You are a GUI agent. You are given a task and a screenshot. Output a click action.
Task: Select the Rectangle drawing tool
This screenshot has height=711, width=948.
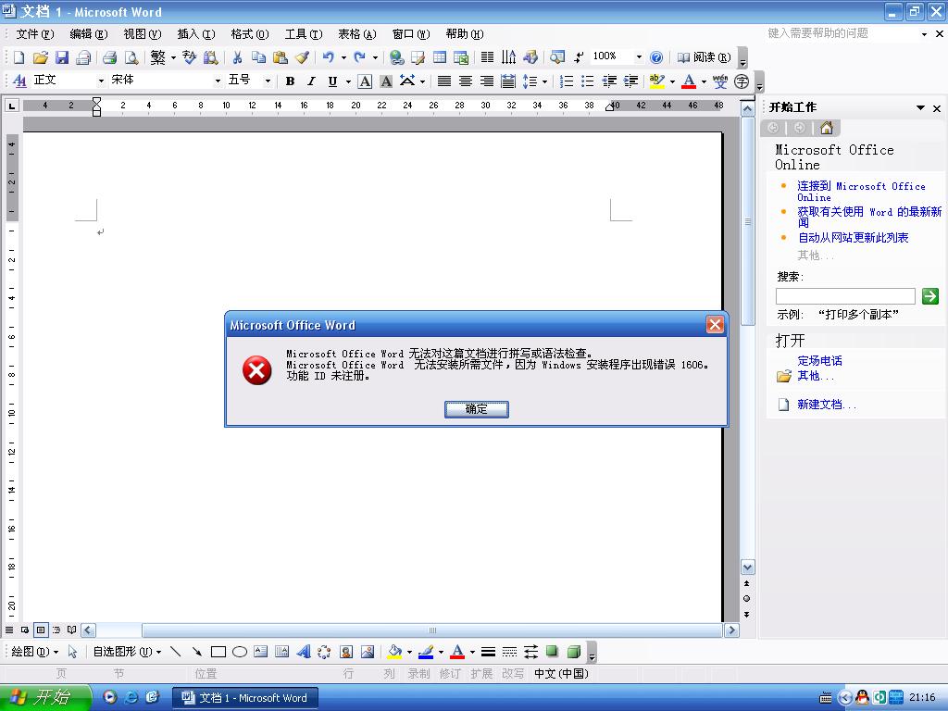(x=218, y=652)
